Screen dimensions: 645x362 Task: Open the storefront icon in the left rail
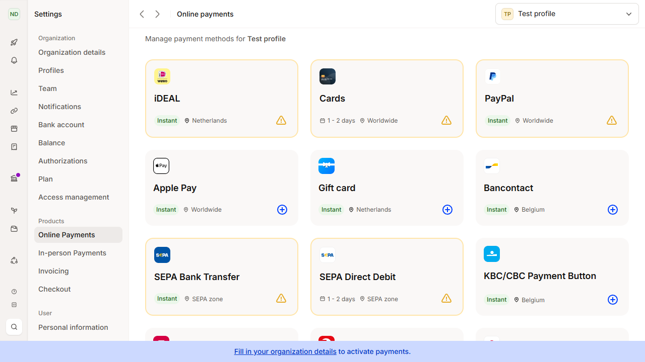click(14, 129)
